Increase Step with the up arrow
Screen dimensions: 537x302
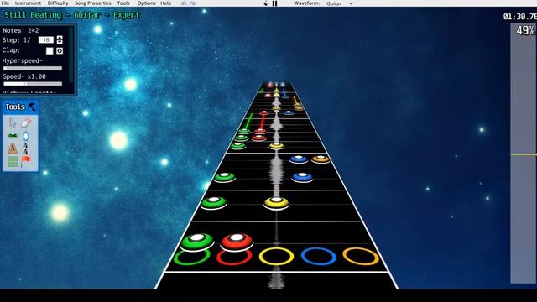pyautogui.click(x=60, y=38)
